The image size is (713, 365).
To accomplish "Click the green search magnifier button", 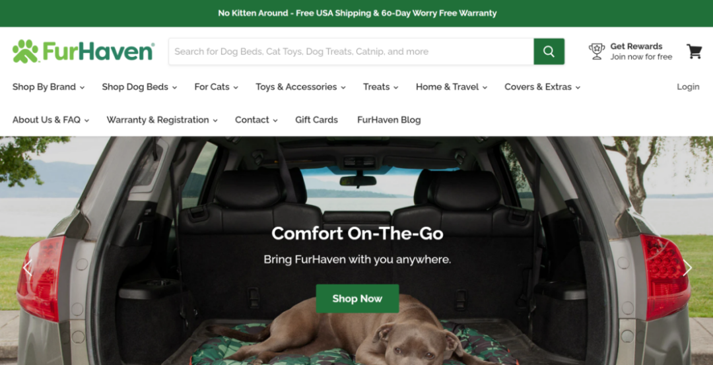I will [549, 51].
